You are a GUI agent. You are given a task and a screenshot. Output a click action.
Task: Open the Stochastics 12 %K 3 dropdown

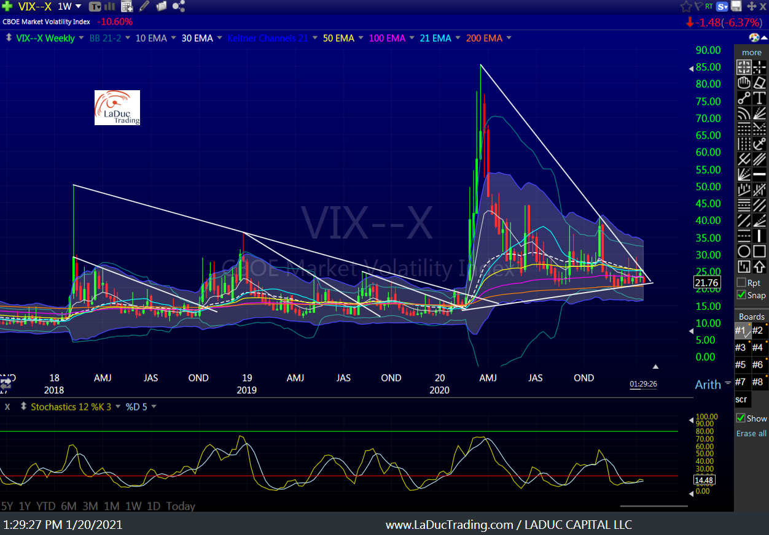pos(117,406)
